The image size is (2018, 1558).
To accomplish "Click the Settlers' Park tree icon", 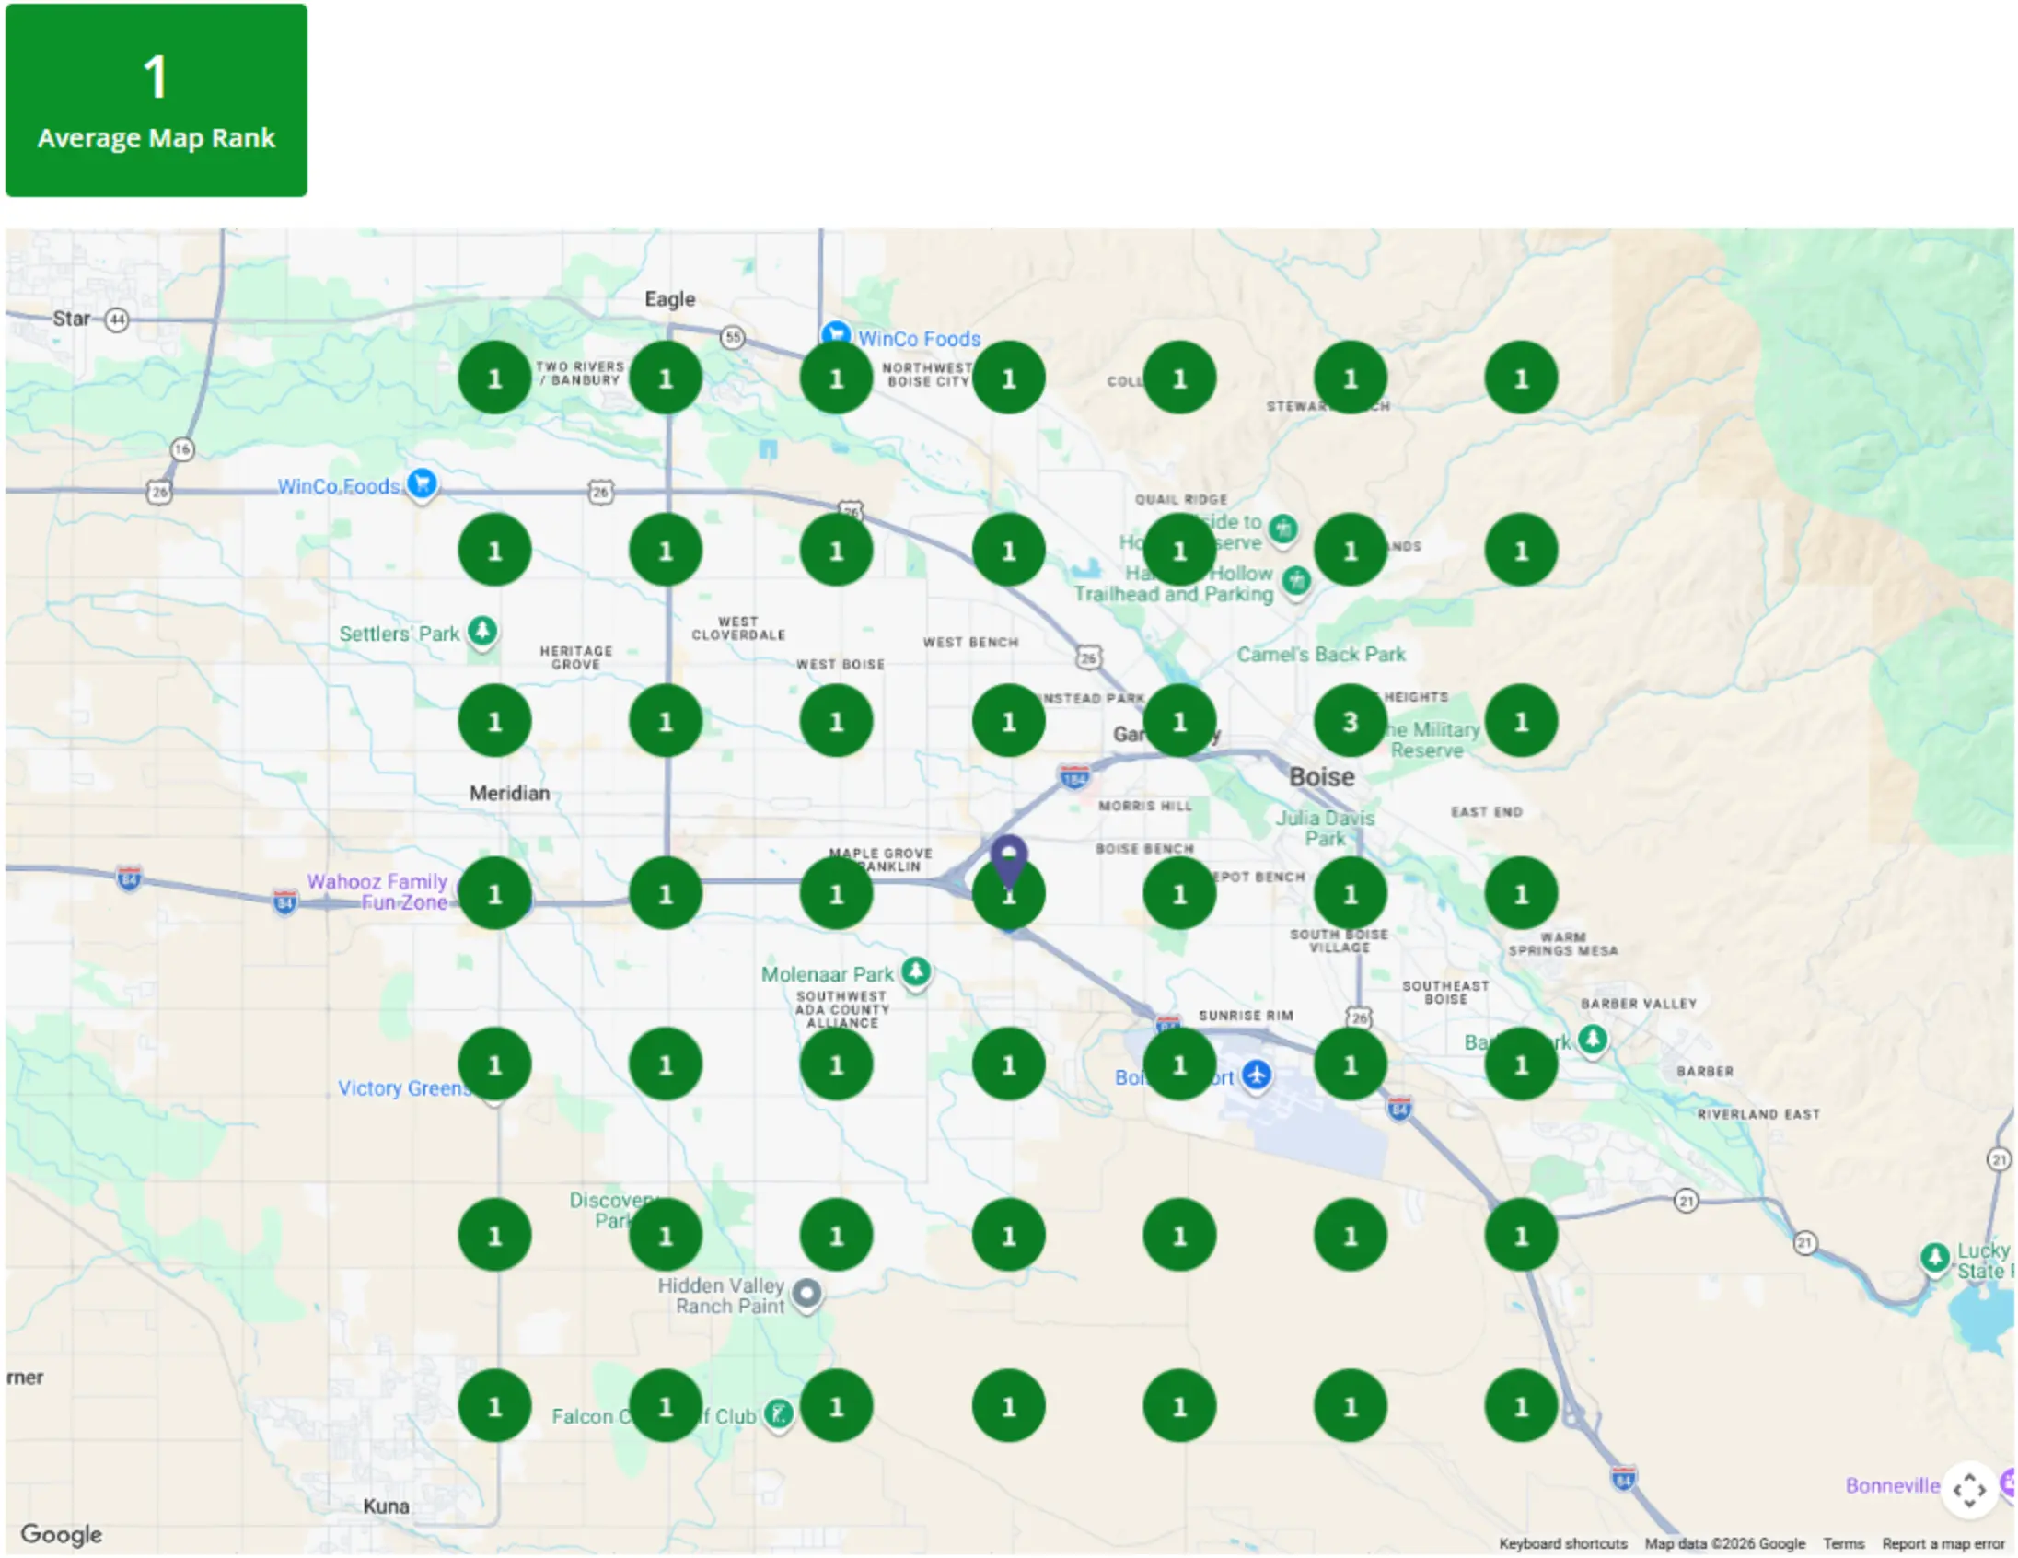I will (482, 631).
